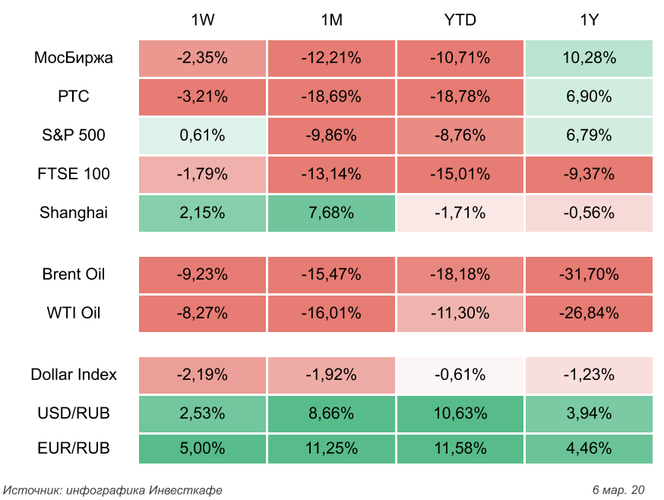Click the 1Y column header
Screen dimensions: 664x500
tap(589, 21)
